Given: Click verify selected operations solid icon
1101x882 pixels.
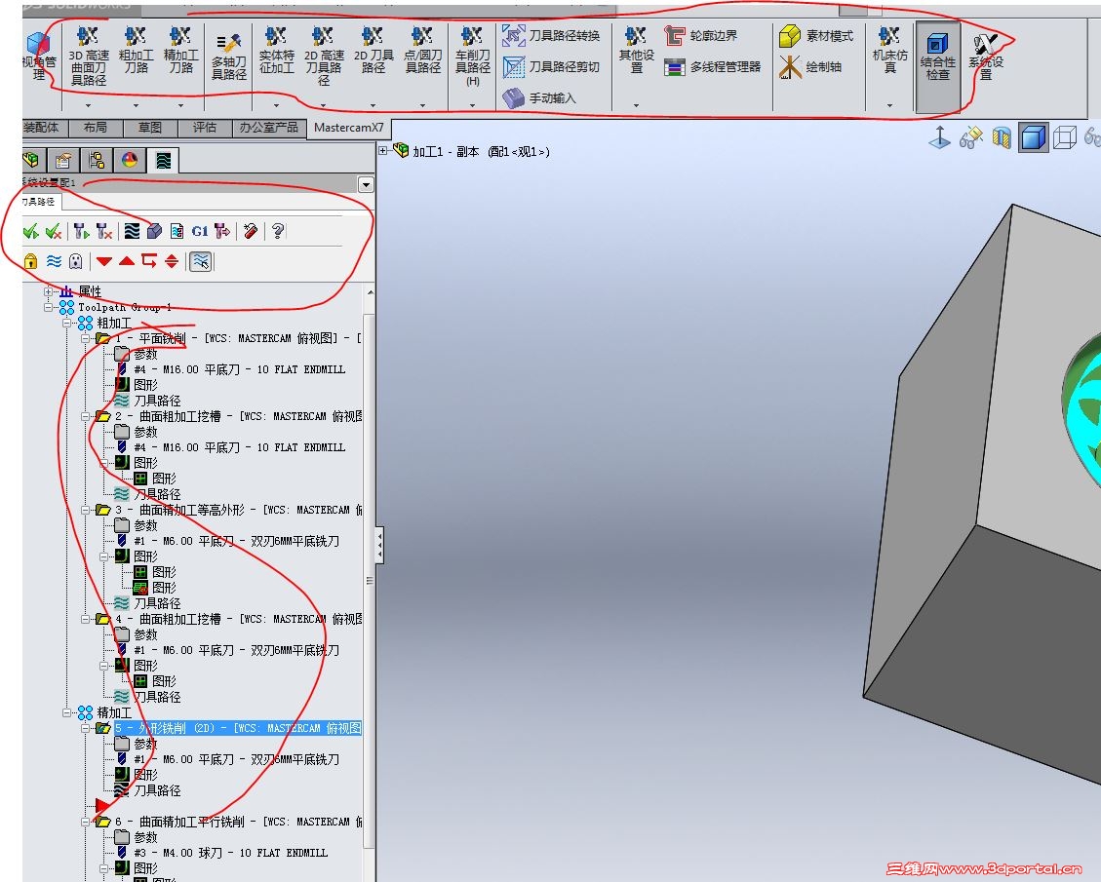Looking at the screenshot, I should pos(154,231).
